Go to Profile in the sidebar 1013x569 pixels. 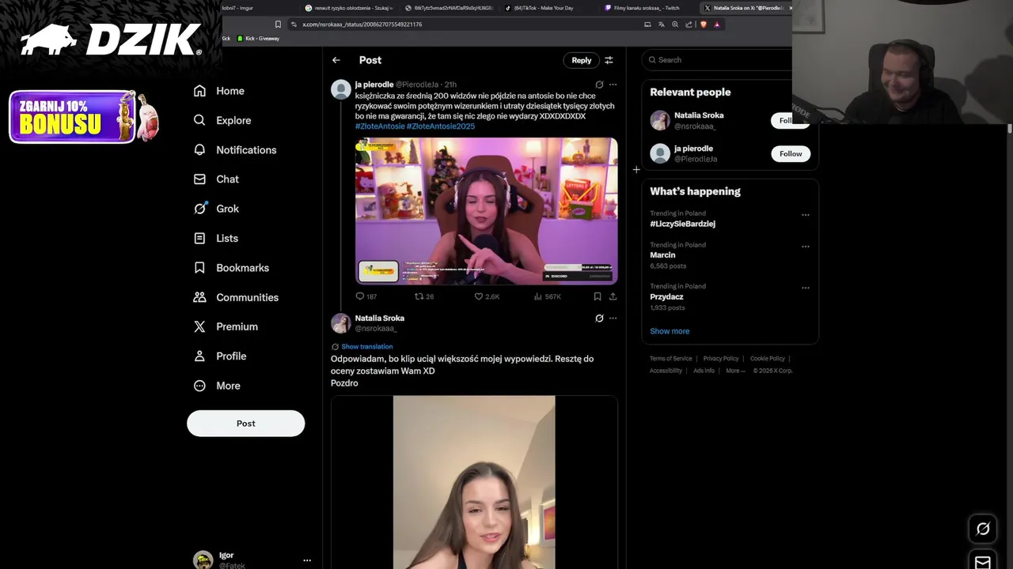[x=220, y=356]
